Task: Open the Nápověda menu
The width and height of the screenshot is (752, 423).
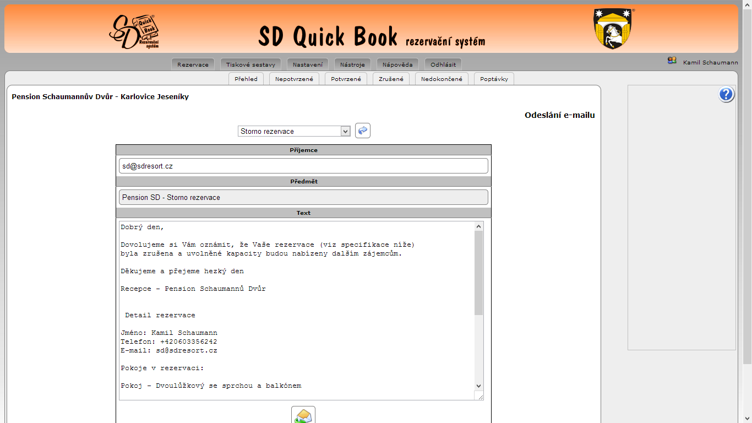Action: coord(397,64)
